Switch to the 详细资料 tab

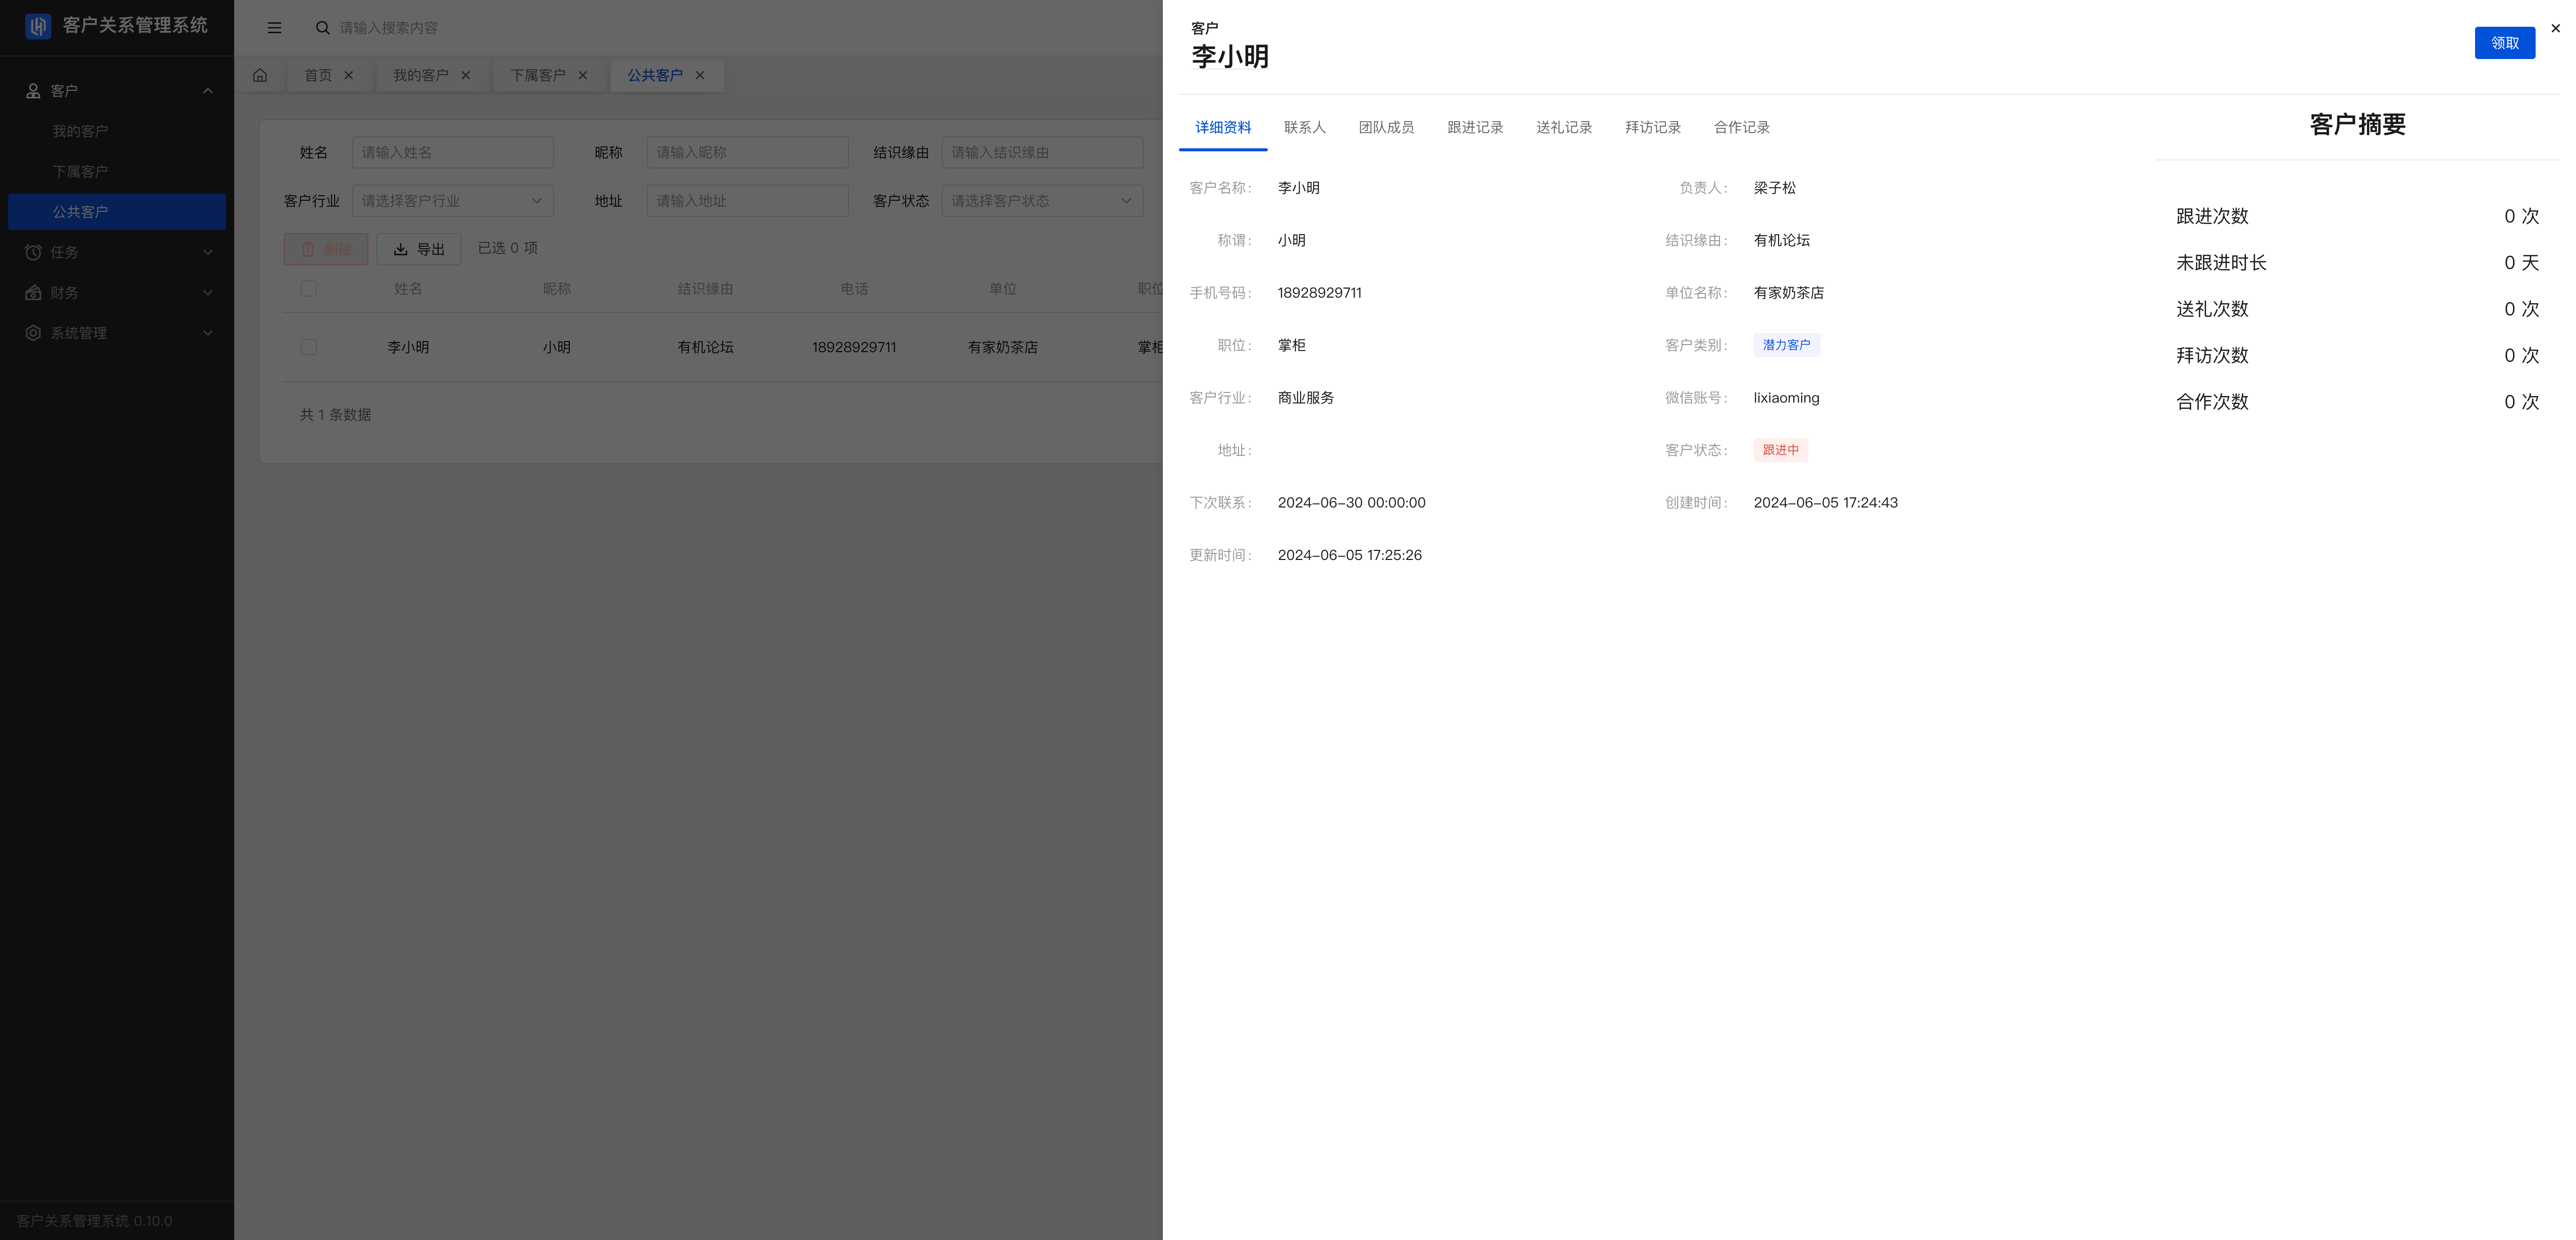point(1223,128)
